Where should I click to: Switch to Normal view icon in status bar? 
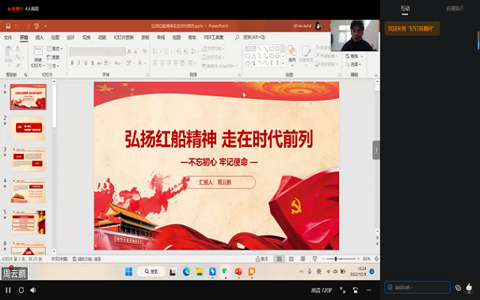coord(279,259)
